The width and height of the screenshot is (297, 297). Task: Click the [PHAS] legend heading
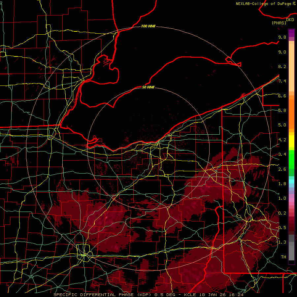pyautogui.click(x=279, y=23)
